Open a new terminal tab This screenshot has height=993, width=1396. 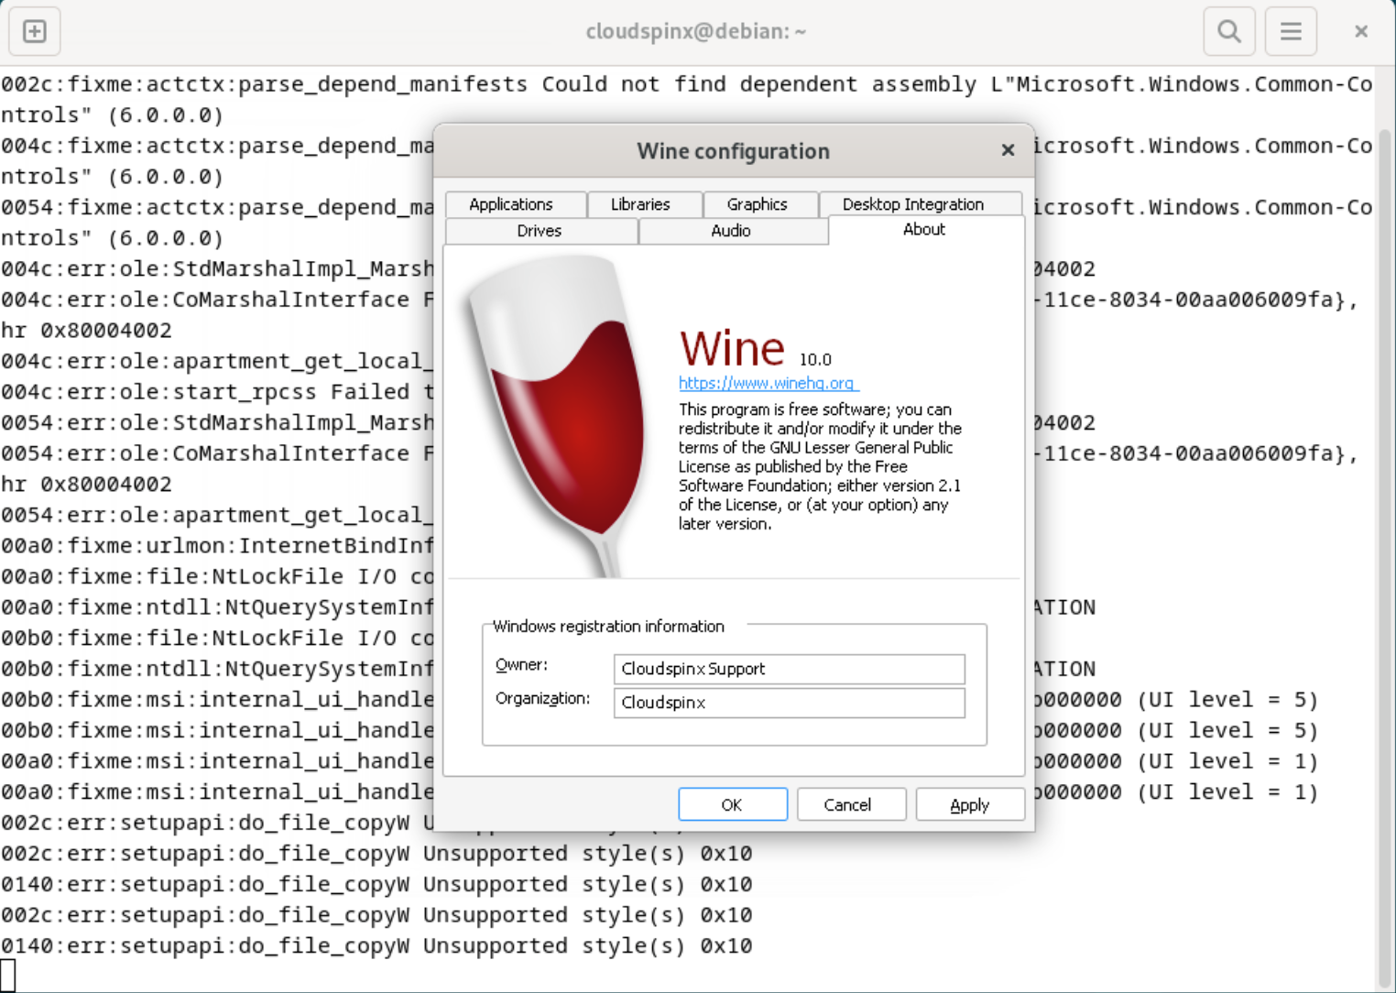[34, 30]
